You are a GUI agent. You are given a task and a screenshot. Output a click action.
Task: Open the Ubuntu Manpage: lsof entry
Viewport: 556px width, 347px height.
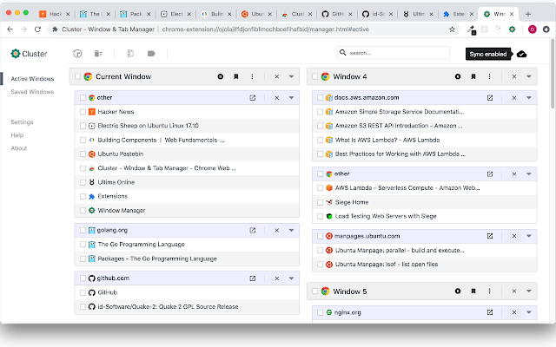(x=387, y=264)
